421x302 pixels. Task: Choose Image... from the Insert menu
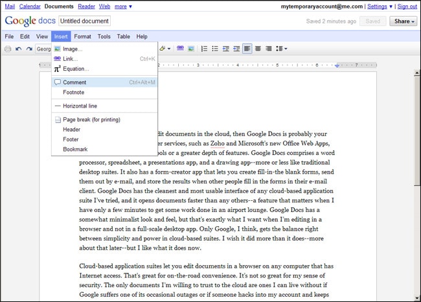pos(104,49)
